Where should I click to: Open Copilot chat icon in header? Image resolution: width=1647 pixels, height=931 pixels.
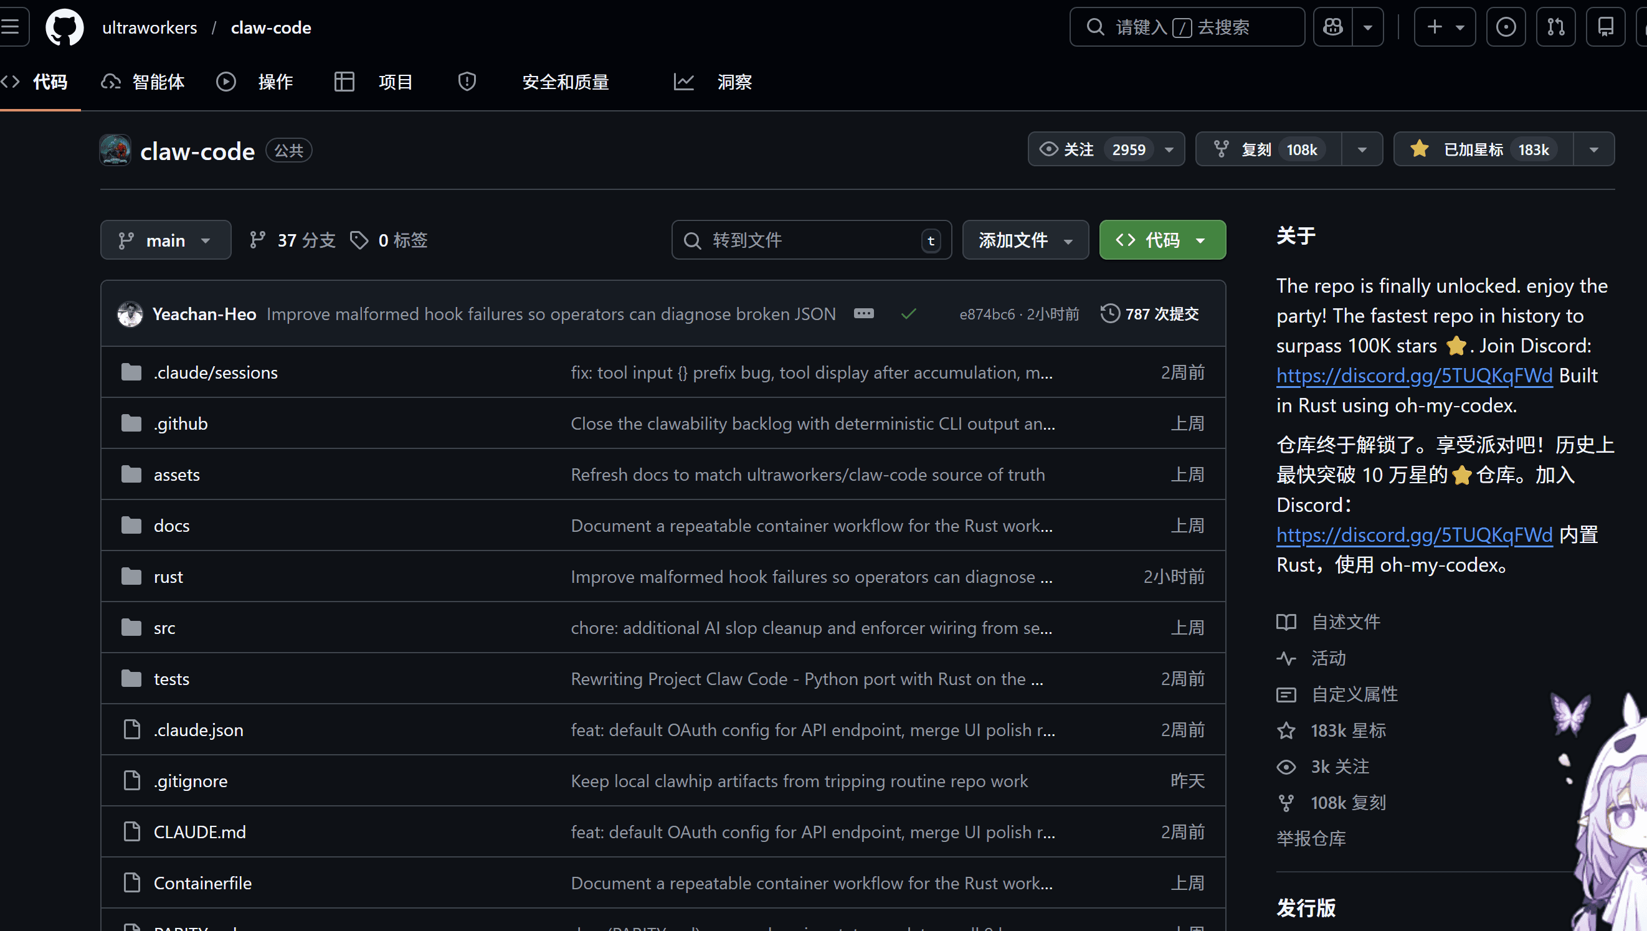tap(1333, 27)
